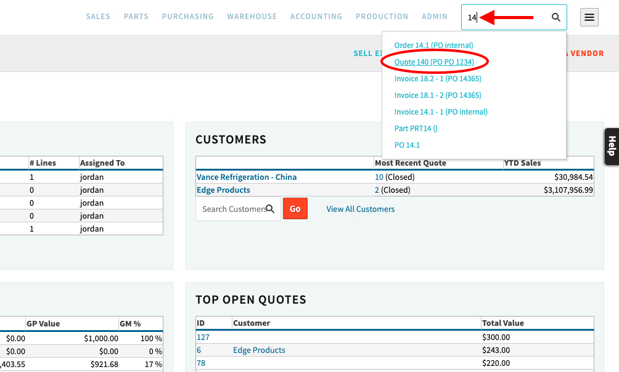The image size is (619, 372).
Task: Select Order 14.1 (PO internal) search result
Action: 433,46
